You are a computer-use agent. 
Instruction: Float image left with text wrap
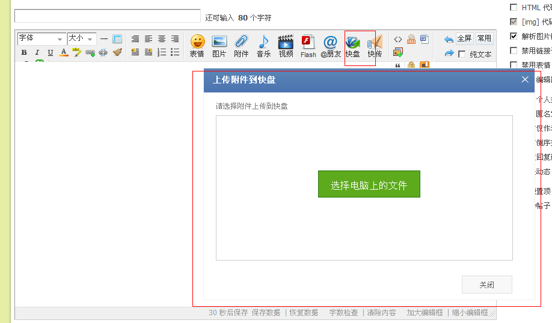135,52
